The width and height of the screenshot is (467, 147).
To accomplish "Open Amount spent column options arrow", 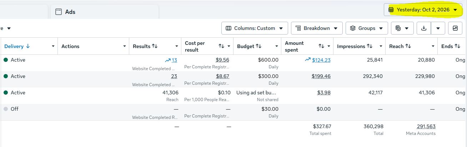I will pos(329,46).
